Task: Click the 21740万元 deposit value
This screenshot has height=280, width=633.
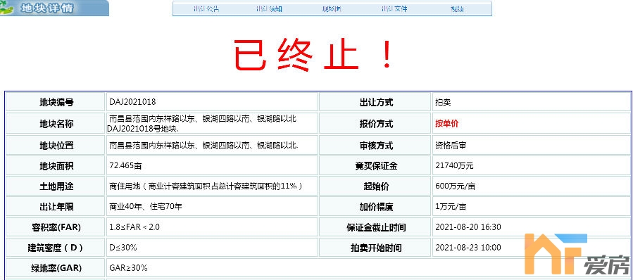Action: (x=455, y=166)
